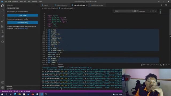Toggle Match Whole Word in Find widget
Viewport: 171px width, 96px height.
tap(135, 11)
